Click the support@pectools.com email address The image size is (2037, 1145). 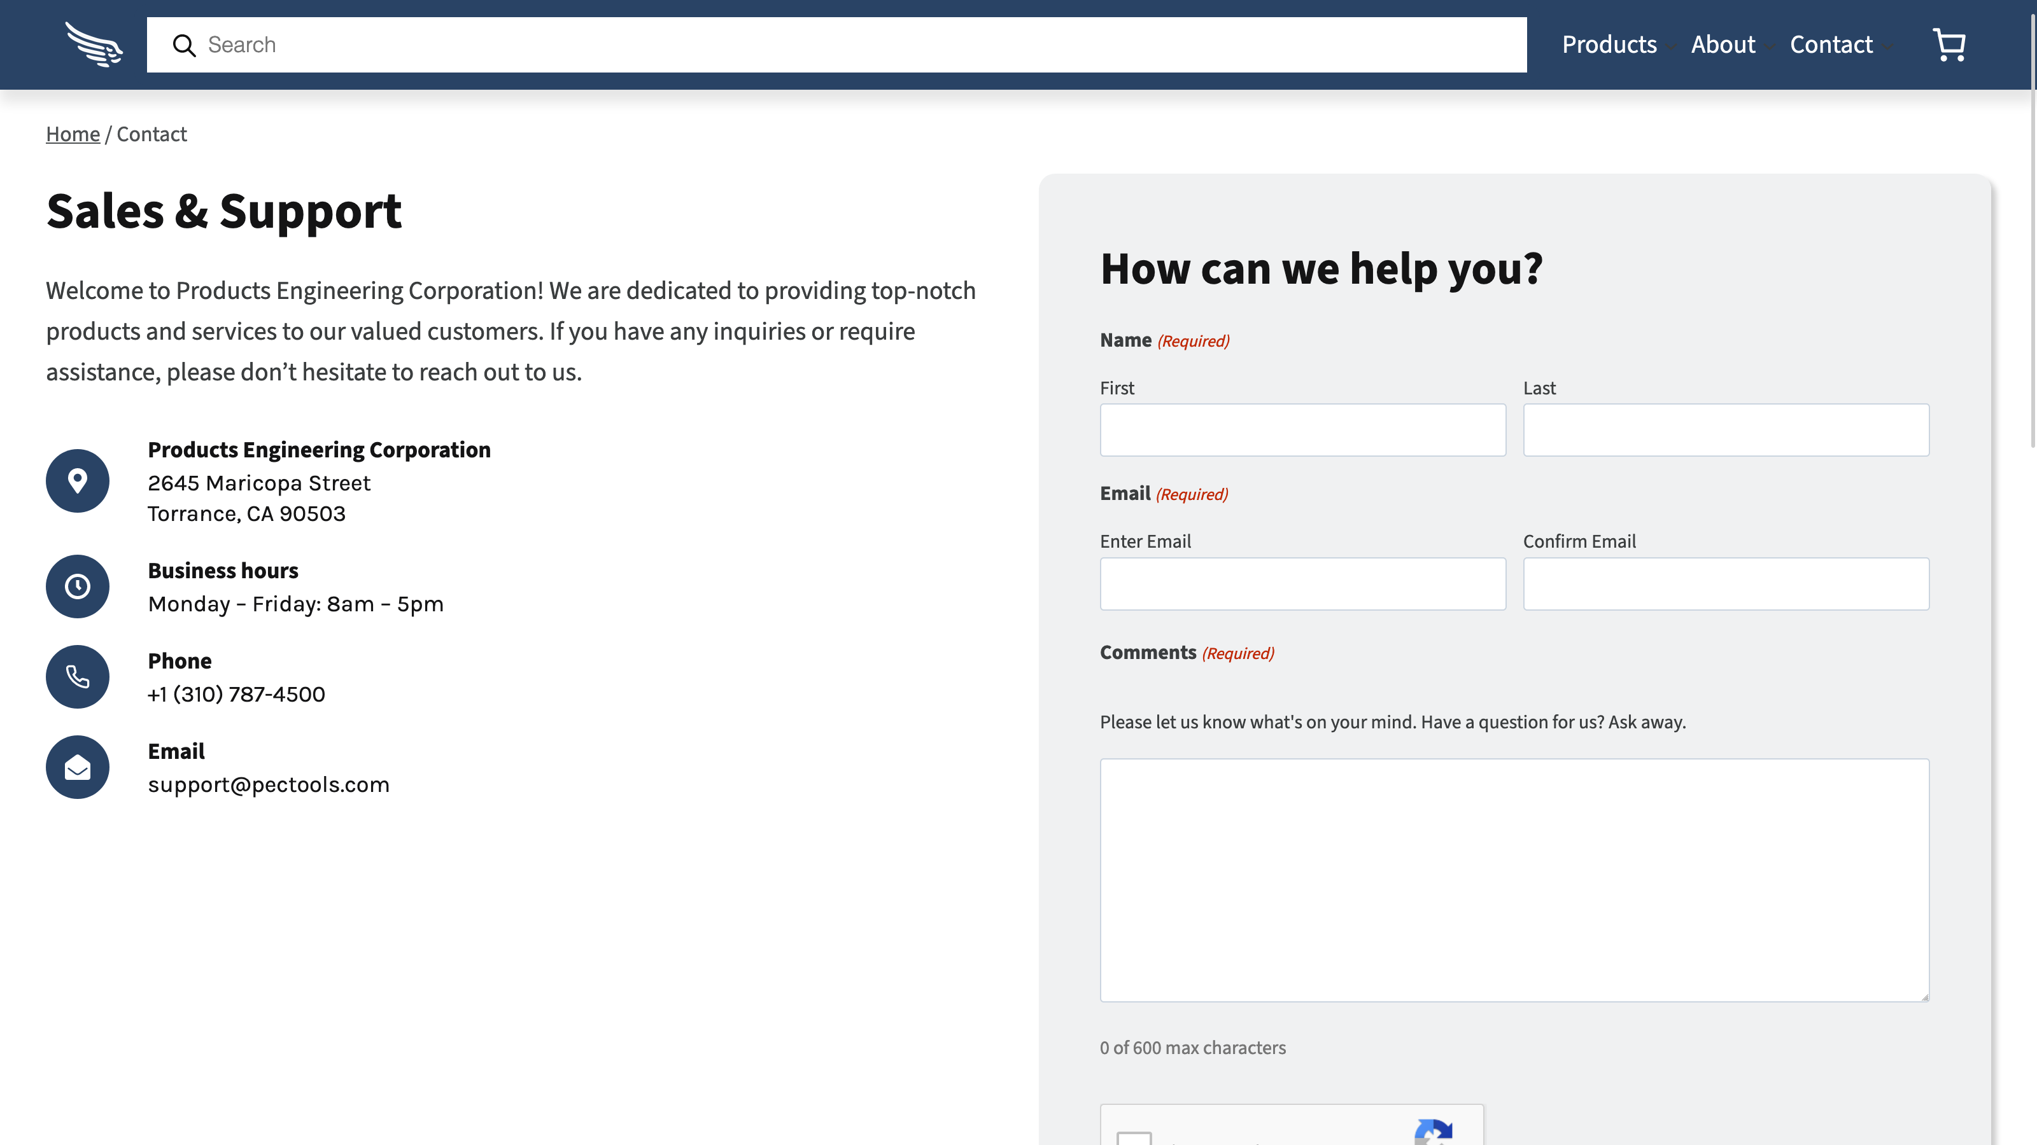click(x=268, y=785)
